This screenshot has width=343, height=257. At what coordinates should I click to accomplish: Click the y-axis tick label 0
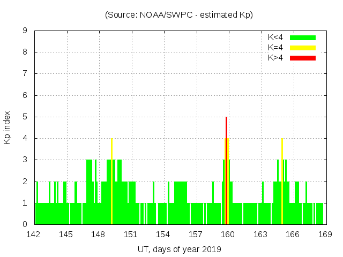pyautogui.click(x=25, y=224)
